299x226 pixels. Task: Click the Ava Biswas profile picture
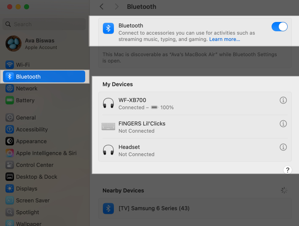13,44
